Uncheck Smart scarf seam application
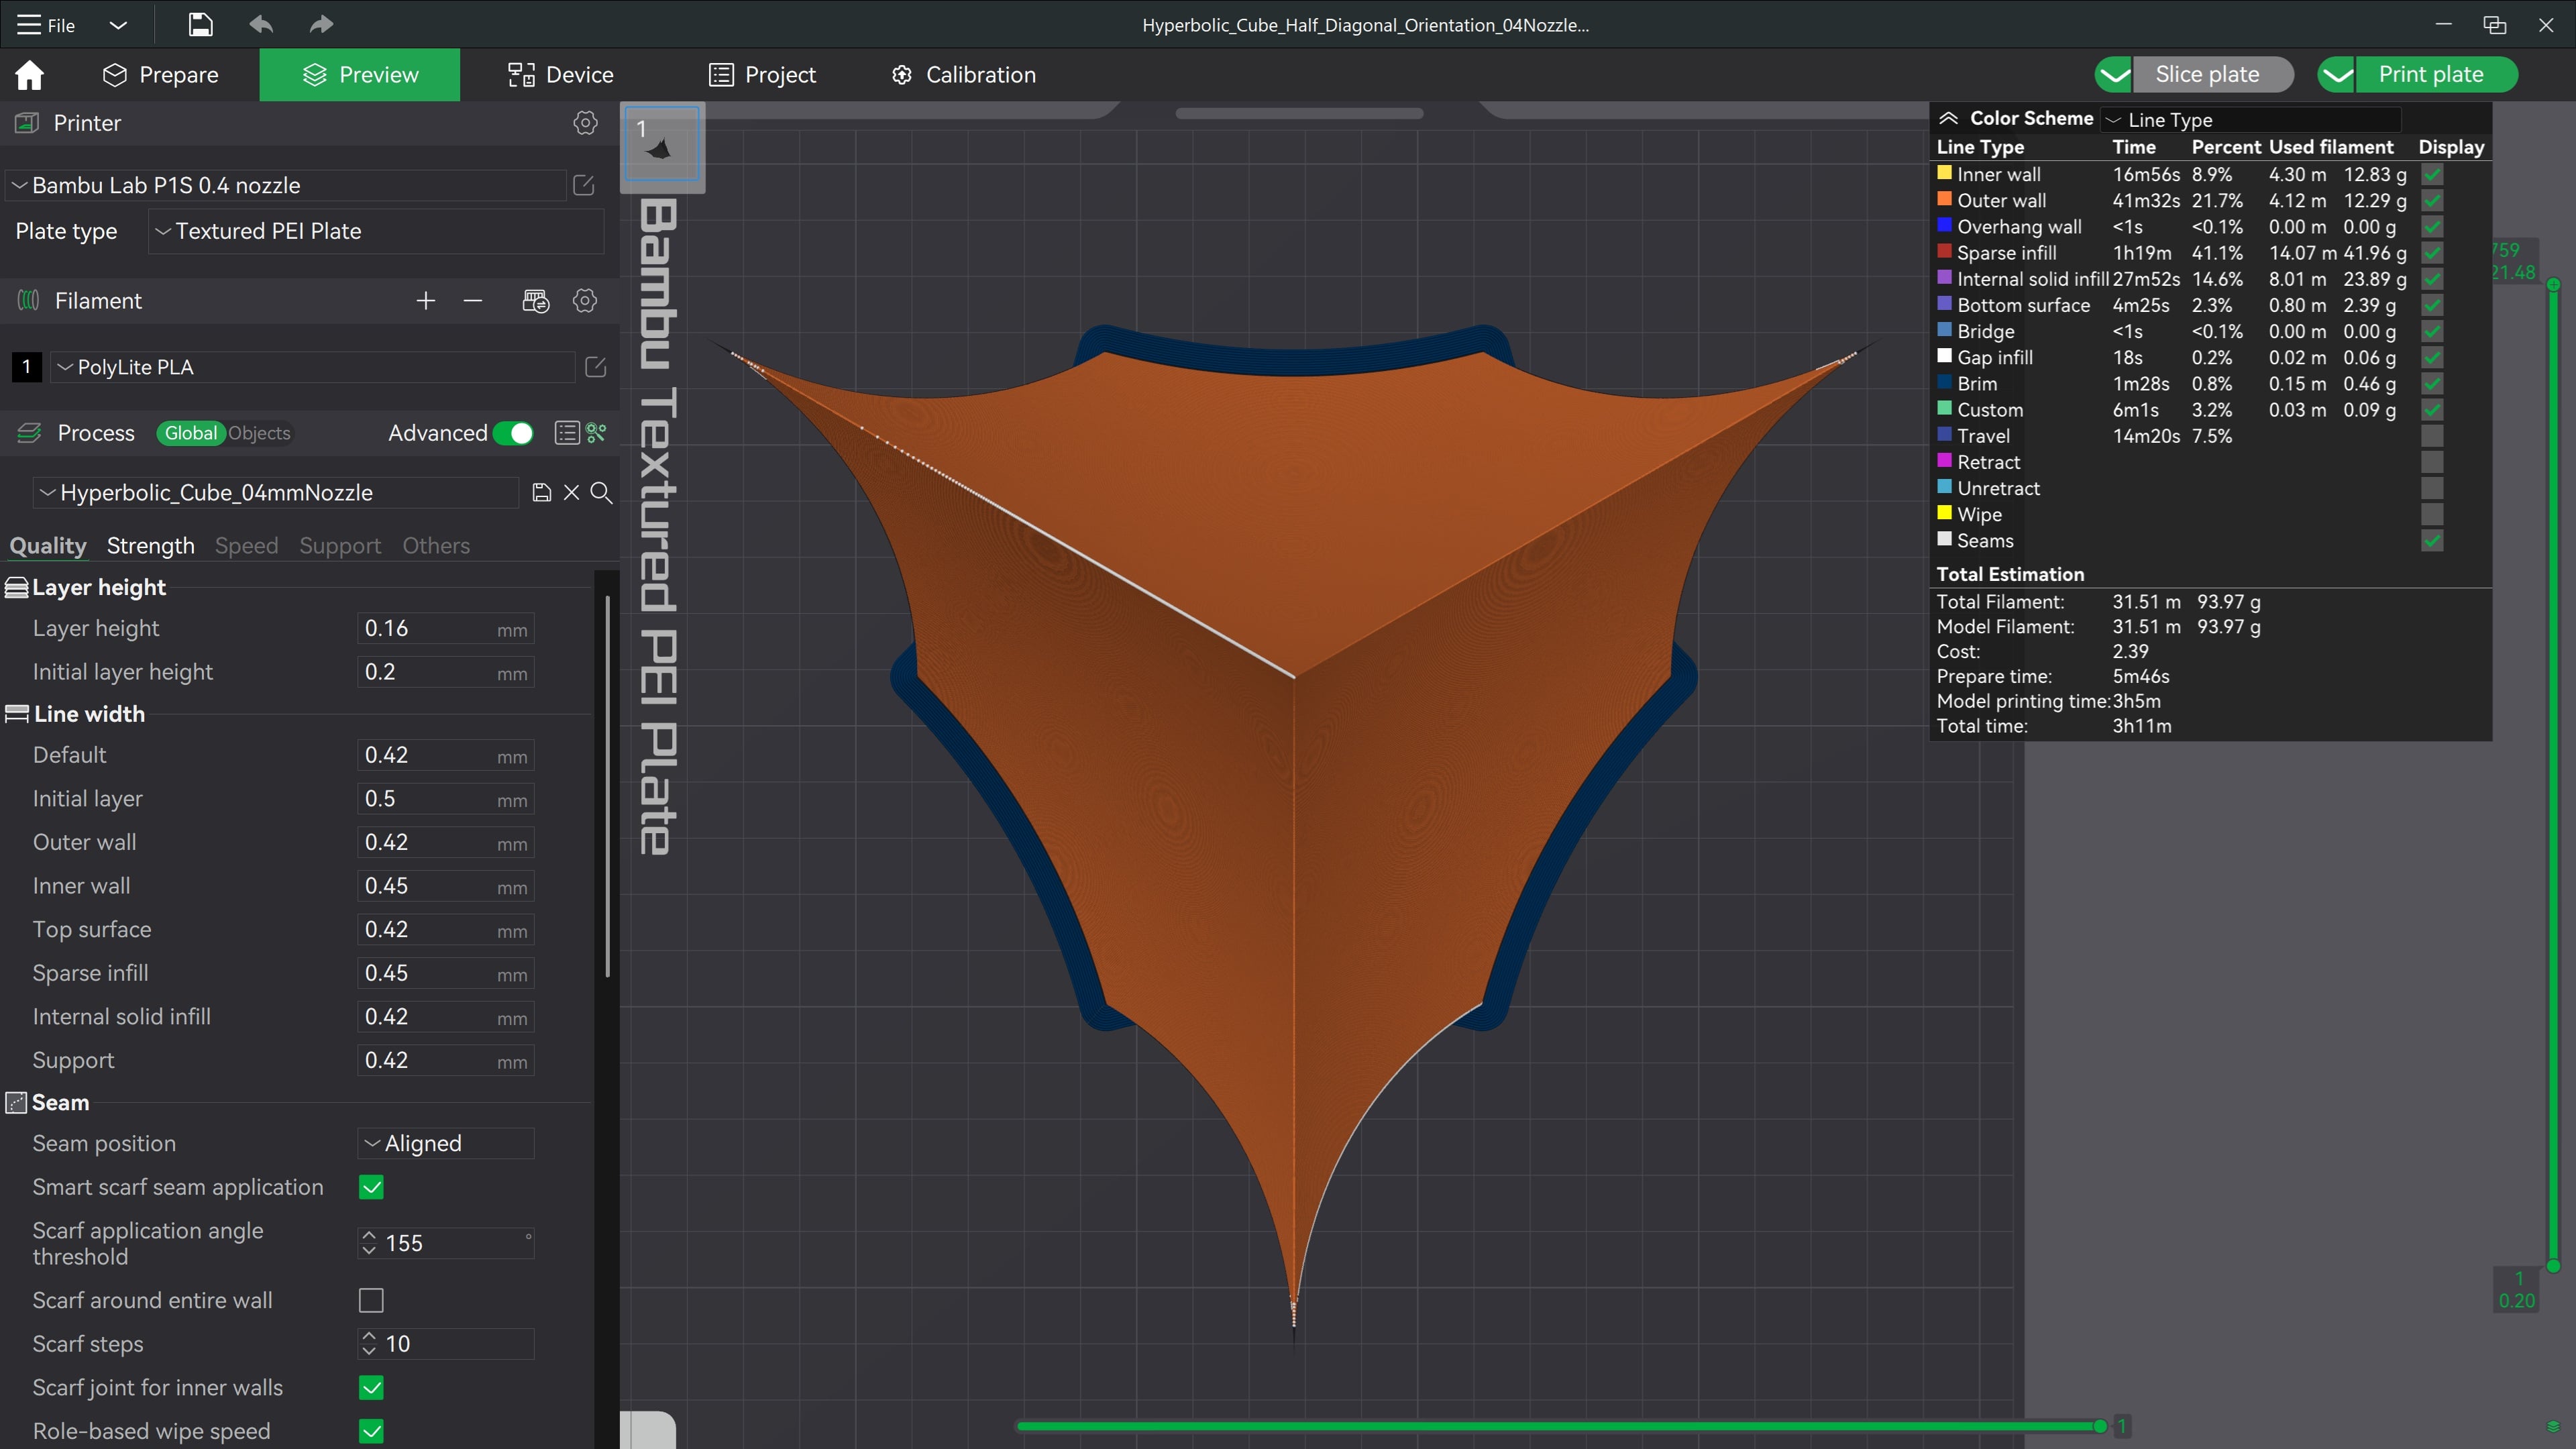This screenshot has width=2576, height=1449. 371,1187
